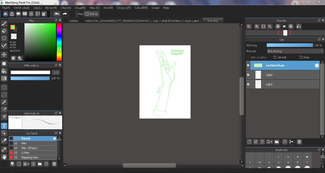This screenshot has width=325, height=173.
Task: Open the Chỉnh sửa(E) menu
Action: pyautogui.click(x=22, y=8)
